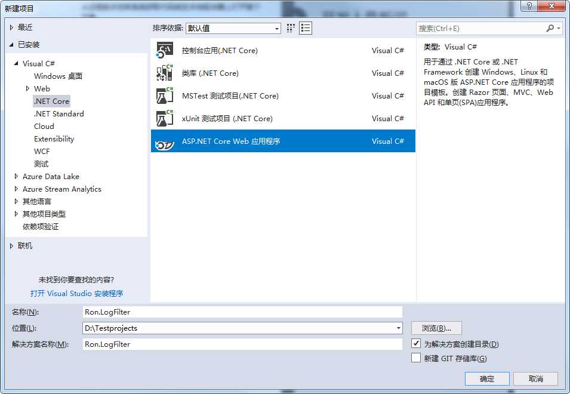Screen dimensions: 570x394
Task: Expand the 联机 section
Action: tap(11, 246)
